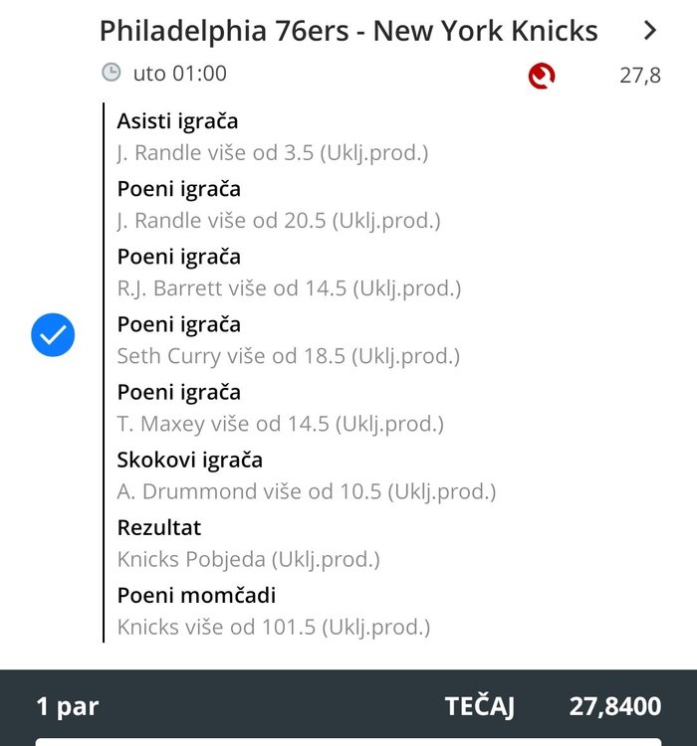Viewport: 697px width, 746px height.
Task: Tap the red bet builder icon
Action: (542, 76)
